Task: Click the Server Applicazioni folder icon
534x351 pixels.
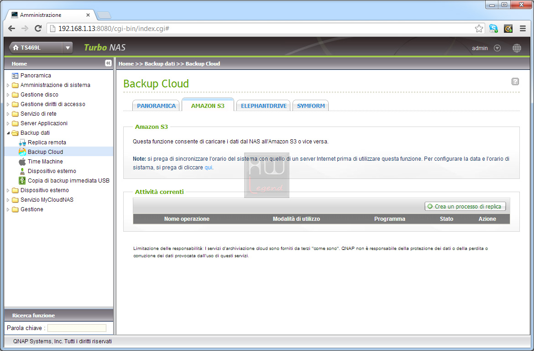Action: [x=15, y=123]
